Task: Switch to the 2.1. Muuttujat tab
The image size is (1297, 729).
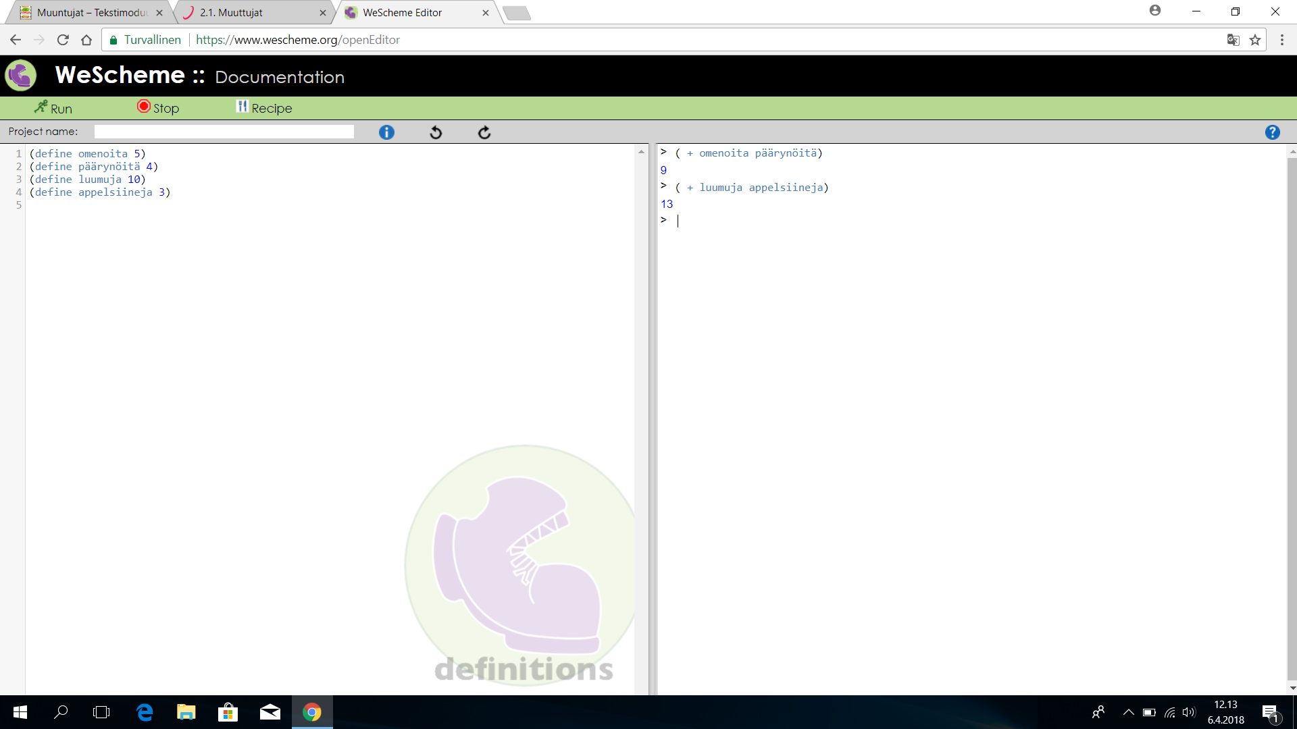Action: (231, 12)
